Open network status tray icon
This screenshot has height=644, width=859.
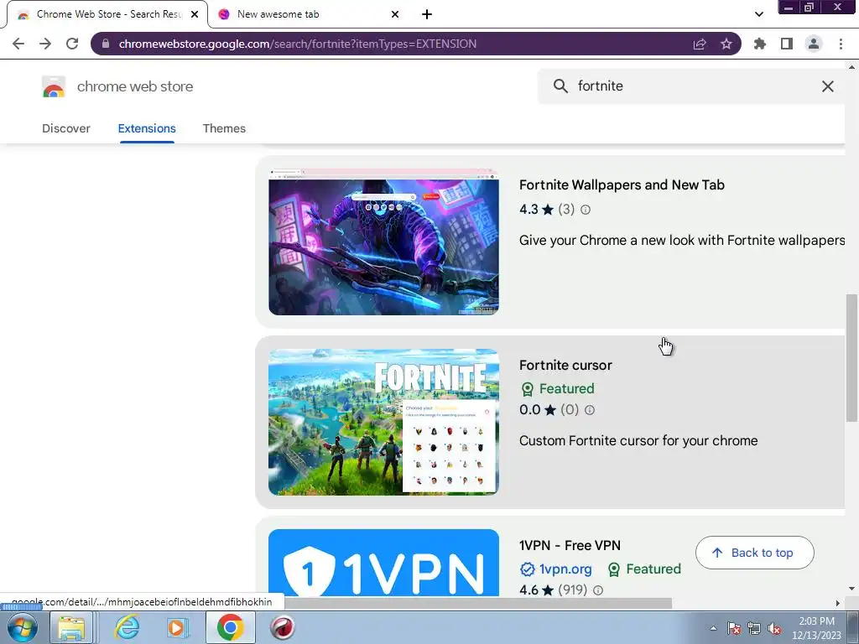tap(754, 629)
